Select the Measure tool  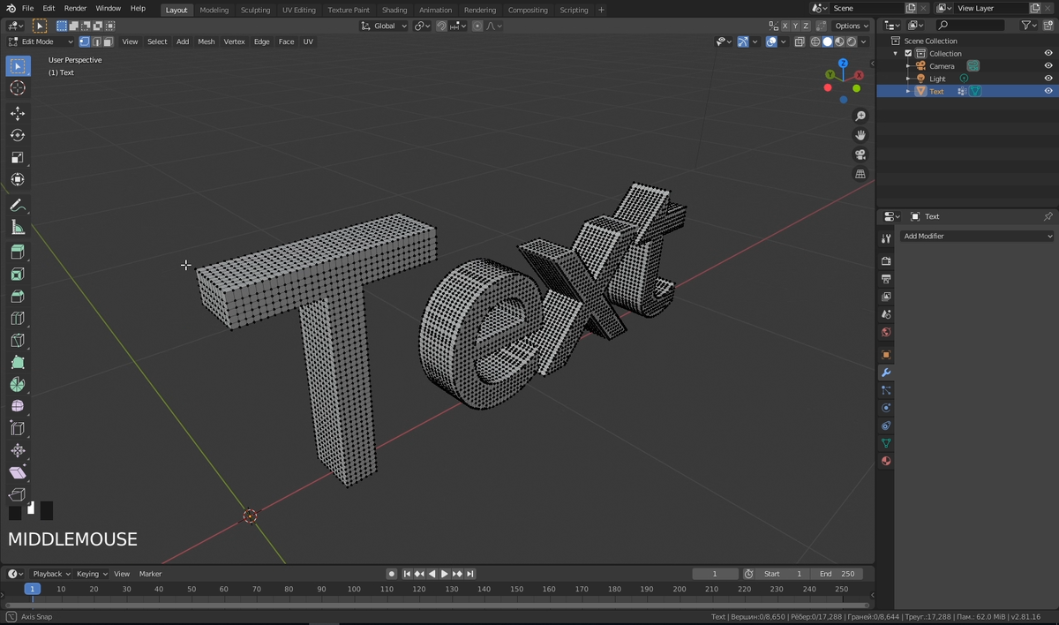coord(18,227)
